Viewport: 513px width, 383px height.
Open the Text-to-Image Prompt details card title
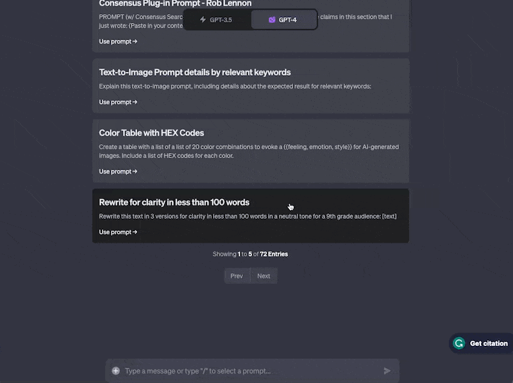pos(195,72)
